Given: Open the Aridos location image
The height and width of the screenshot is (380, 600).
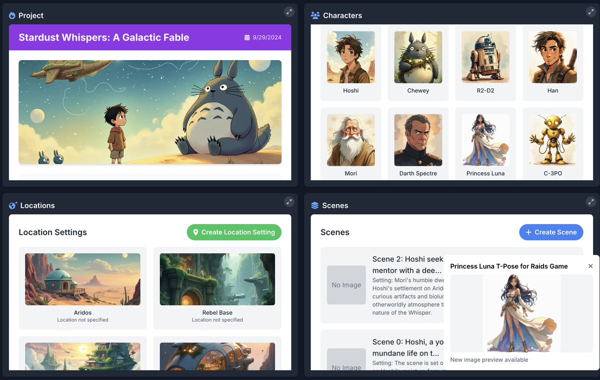Looking at the screenshot, I should [x=82, y=279].
